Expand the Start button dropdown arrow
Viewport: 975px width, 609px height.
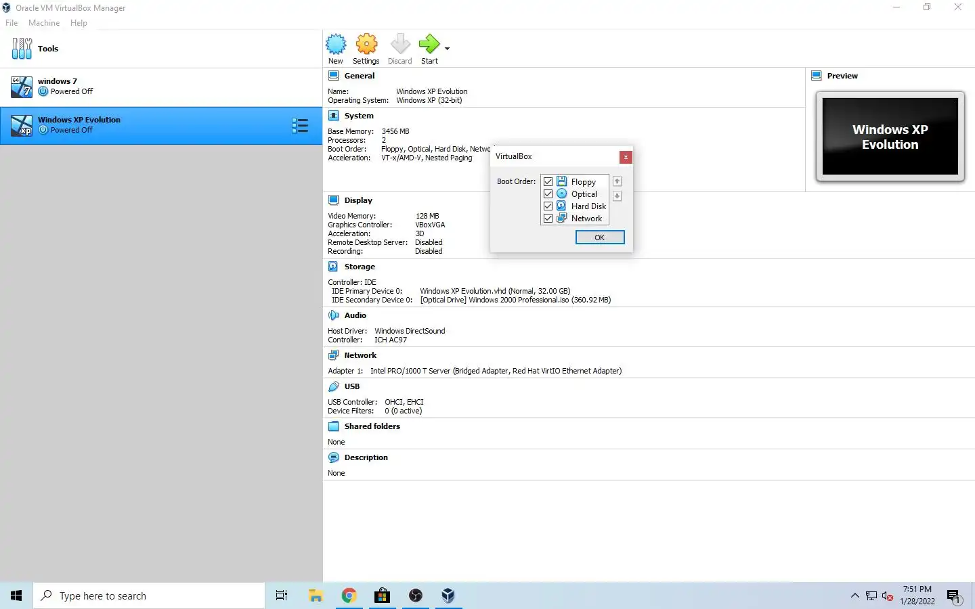[x=447, y=49]
